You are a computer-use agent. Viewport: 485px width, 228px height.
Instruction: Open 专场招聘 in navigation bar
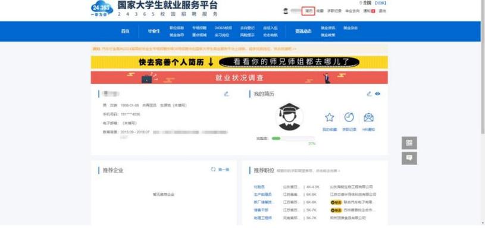199,28
